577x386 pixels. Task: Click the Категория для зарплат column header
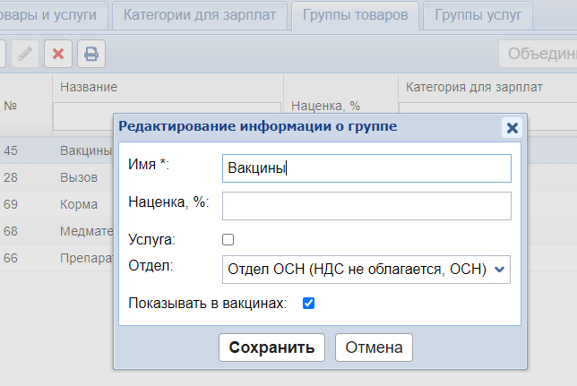point(473,87)
